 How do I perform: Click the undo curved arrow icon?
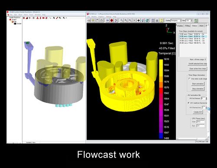[x=116, y=20]
